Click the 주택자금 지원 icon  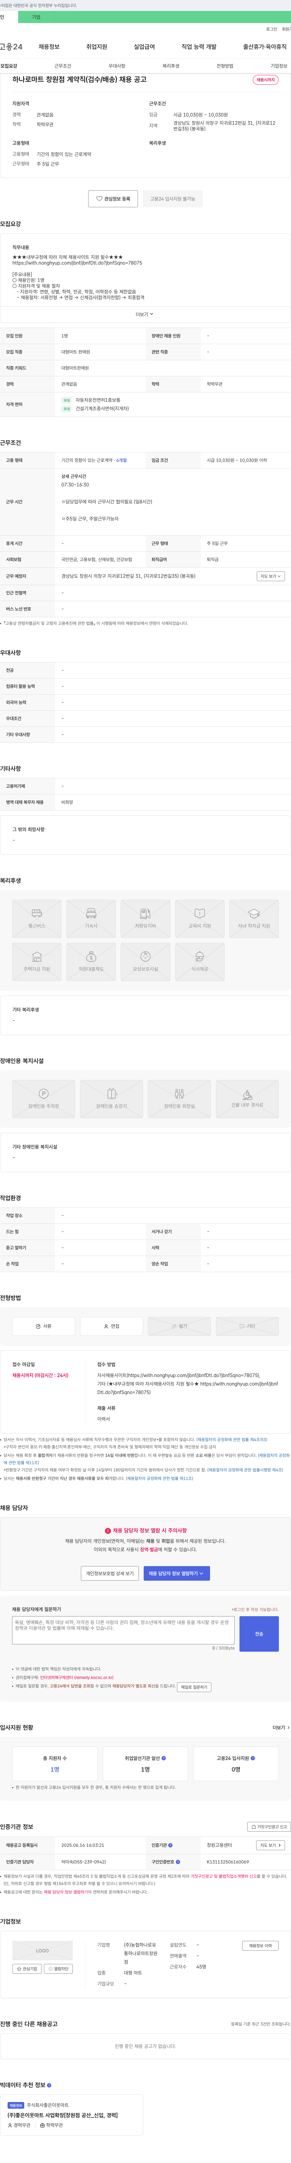pyautogui.click(x=37, y=961)
